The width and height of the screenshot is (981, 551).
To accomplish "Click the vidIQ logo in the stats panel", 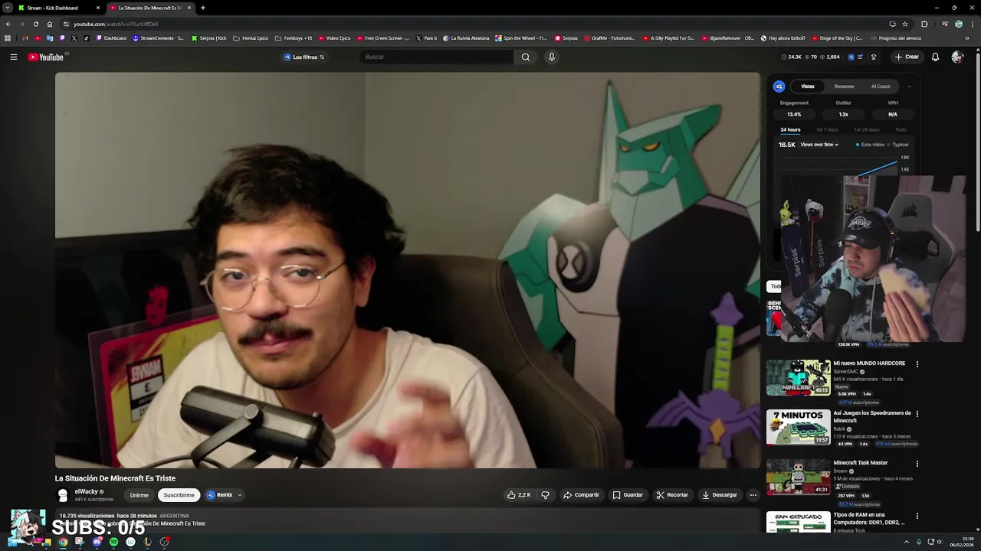I will coord(779,86).
